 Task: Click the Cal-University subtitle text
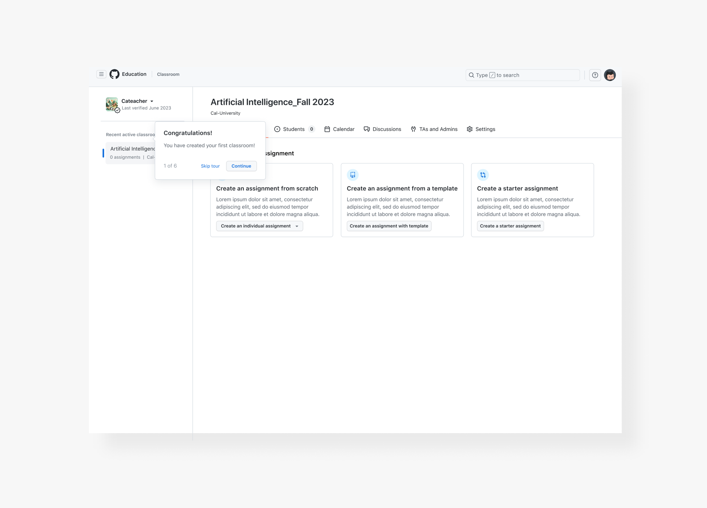tap(225, 113)
